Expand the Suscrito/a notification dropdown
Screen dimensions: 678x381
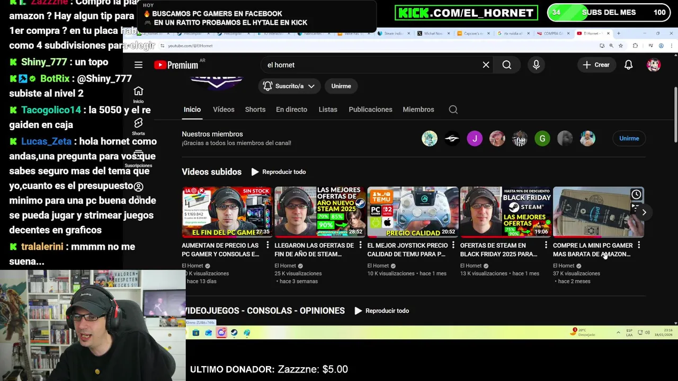(289, 86)
